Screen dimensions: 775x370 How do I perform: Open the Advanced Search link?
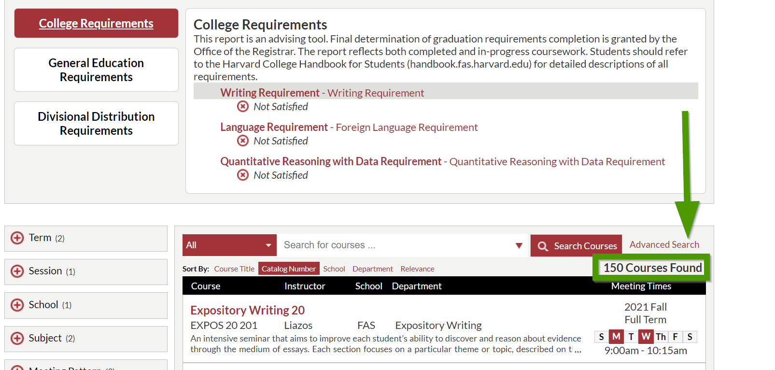pyautogui.click(x=664, y=244)
